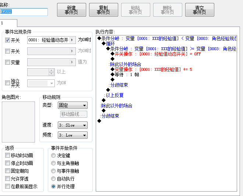Open the 变量 selector field
The height and width of the screenshot is (196, 243).
click(52, 62)
